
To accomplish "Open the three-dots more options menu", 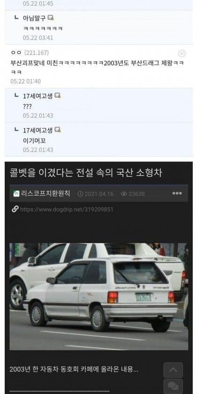I will (177, 193).
